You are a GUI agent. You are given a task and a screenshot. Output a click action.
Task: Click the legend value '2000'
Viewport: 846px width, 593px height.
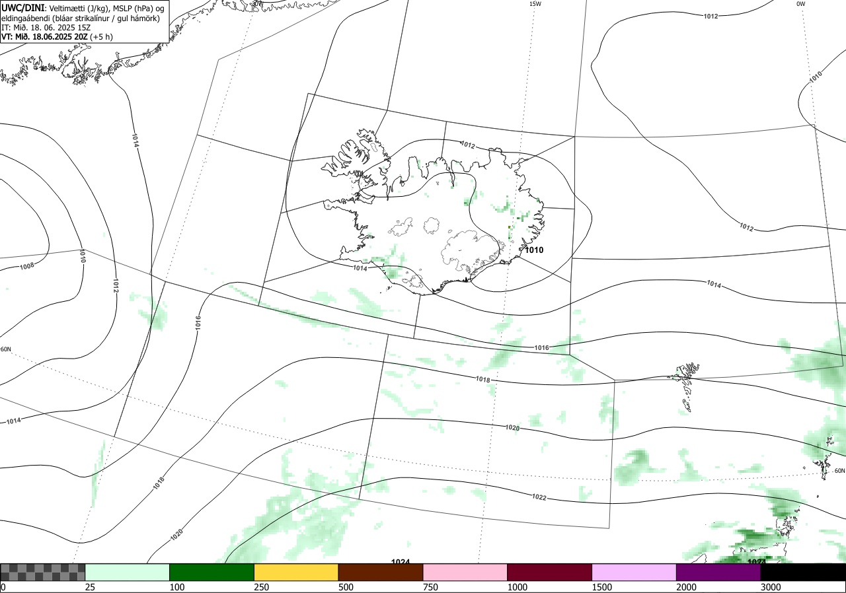tap(687, 587)
